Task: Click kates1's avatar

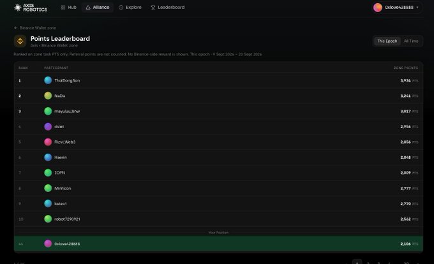Action: (x=48, y=203)
